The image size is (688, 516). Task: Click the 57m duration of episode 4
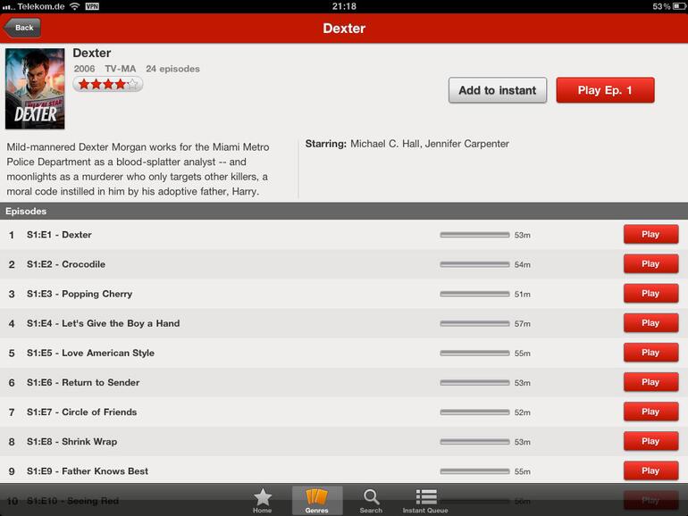pyautogui.click(x=523, y=323)
